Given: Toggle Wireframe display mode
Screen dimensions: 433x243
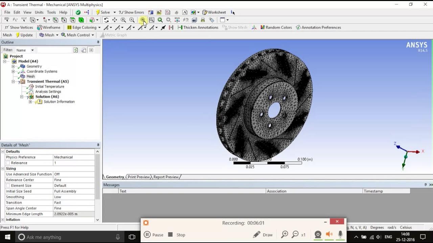Looking at the screenshot, I should (49, 27).
